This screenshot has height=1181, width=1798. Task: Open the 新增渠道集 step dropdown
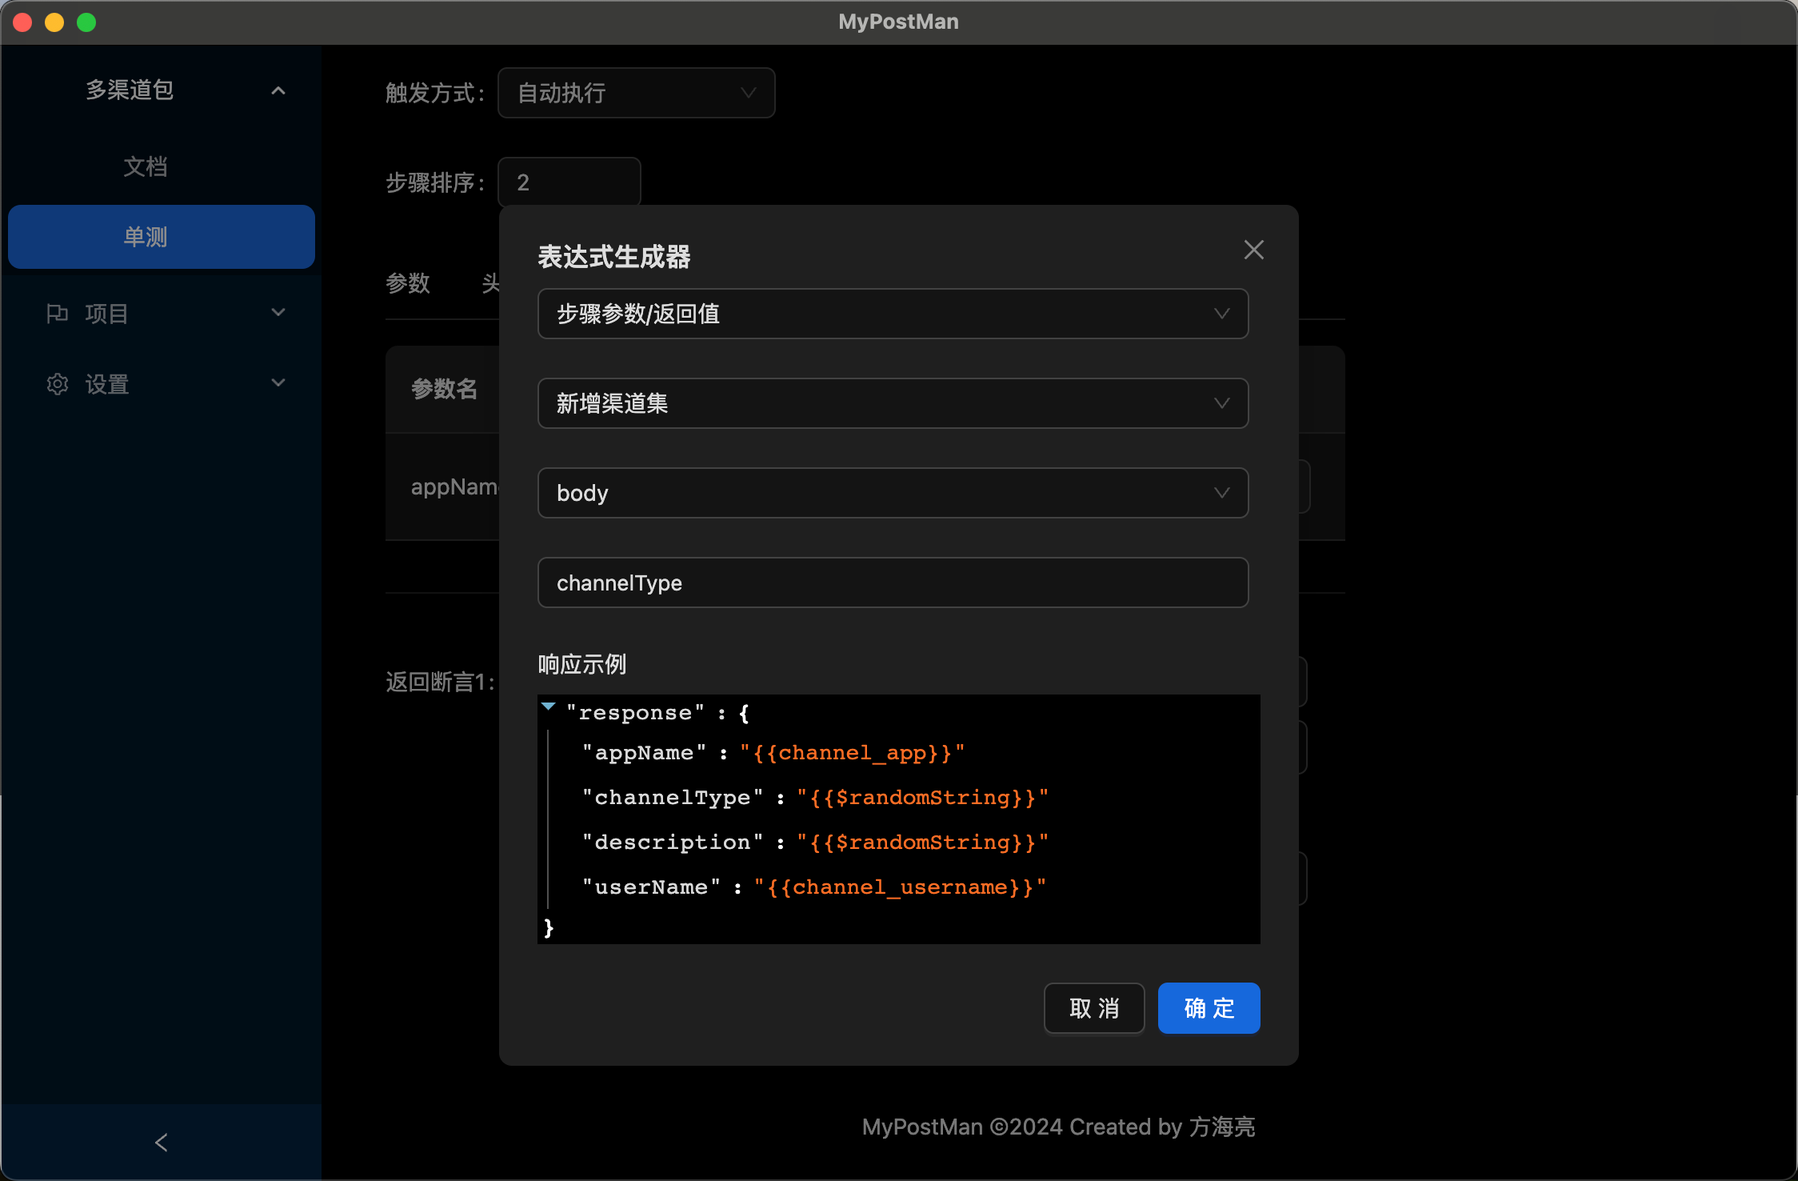(x=892, y=403)
